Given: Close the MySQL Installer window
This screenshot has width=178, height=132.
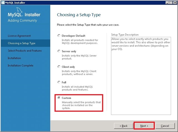Looking at the screenshot, I should [x=175, y=3].
